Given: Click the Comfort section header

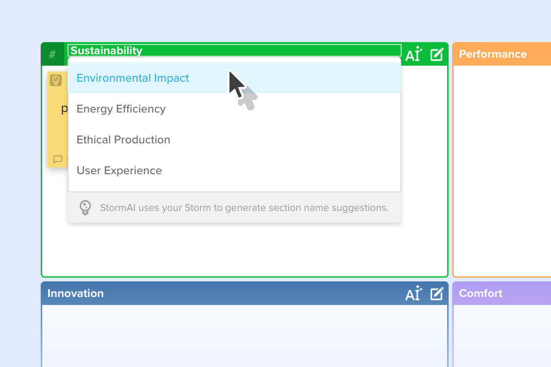Looking at the screenshot, I should coord(502,293).
